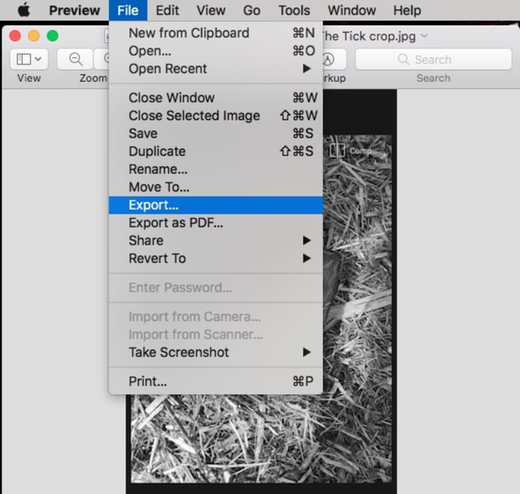Click the Markup toolbar icon
The image size is (520, 494).
pyautogui.click(x=329, y=59)
